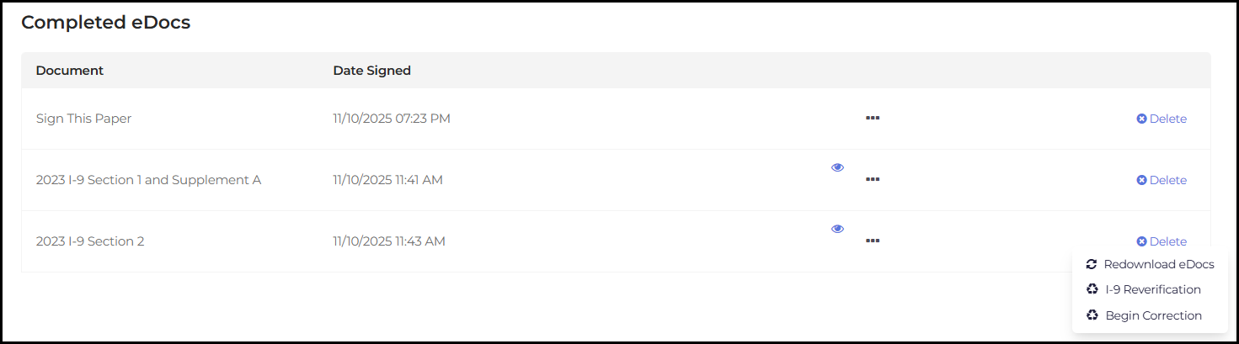Select the 2023 I-9 Section 1 and Supplement A name
Viewport: 1239px width, 344px height.
tap(148, 180)
